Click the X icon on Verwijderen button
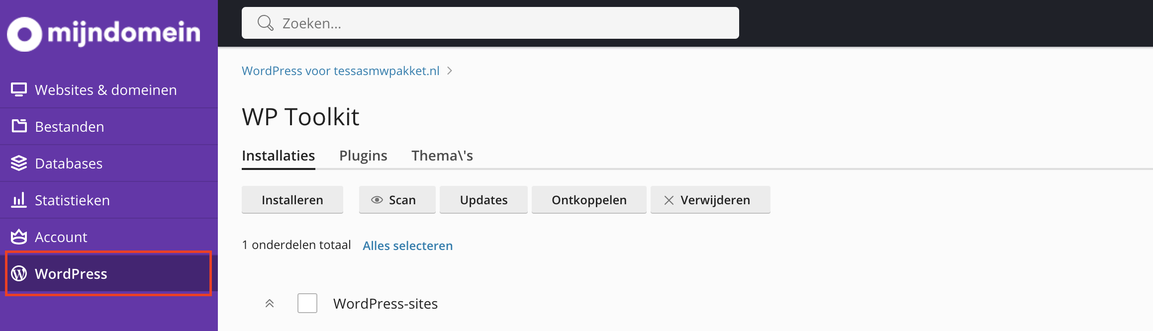 click(x=669, y=200)
